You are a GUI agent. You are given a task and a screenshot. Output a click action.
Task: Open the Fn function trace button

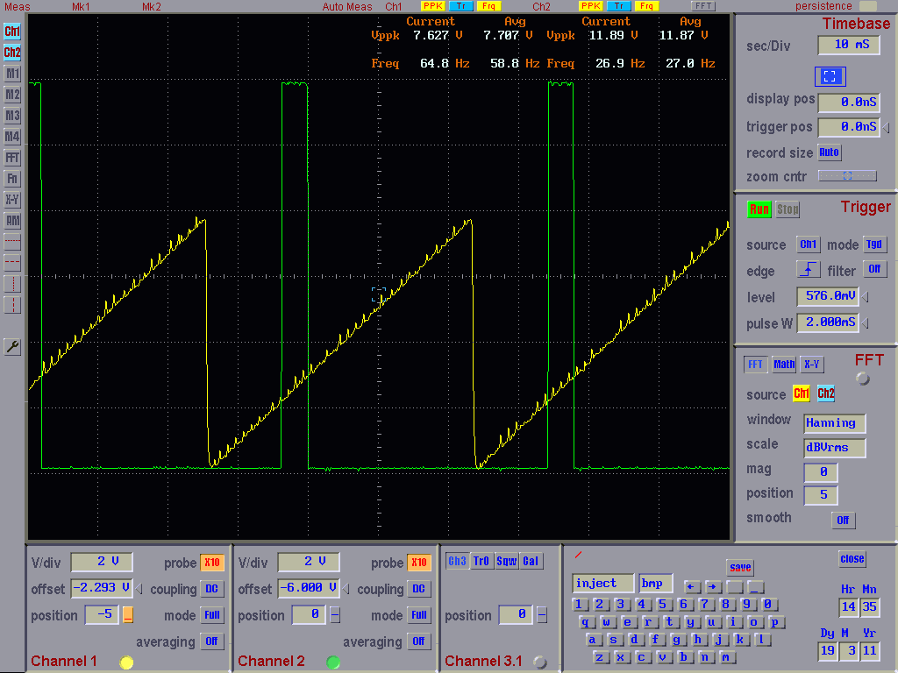[12, 179]
